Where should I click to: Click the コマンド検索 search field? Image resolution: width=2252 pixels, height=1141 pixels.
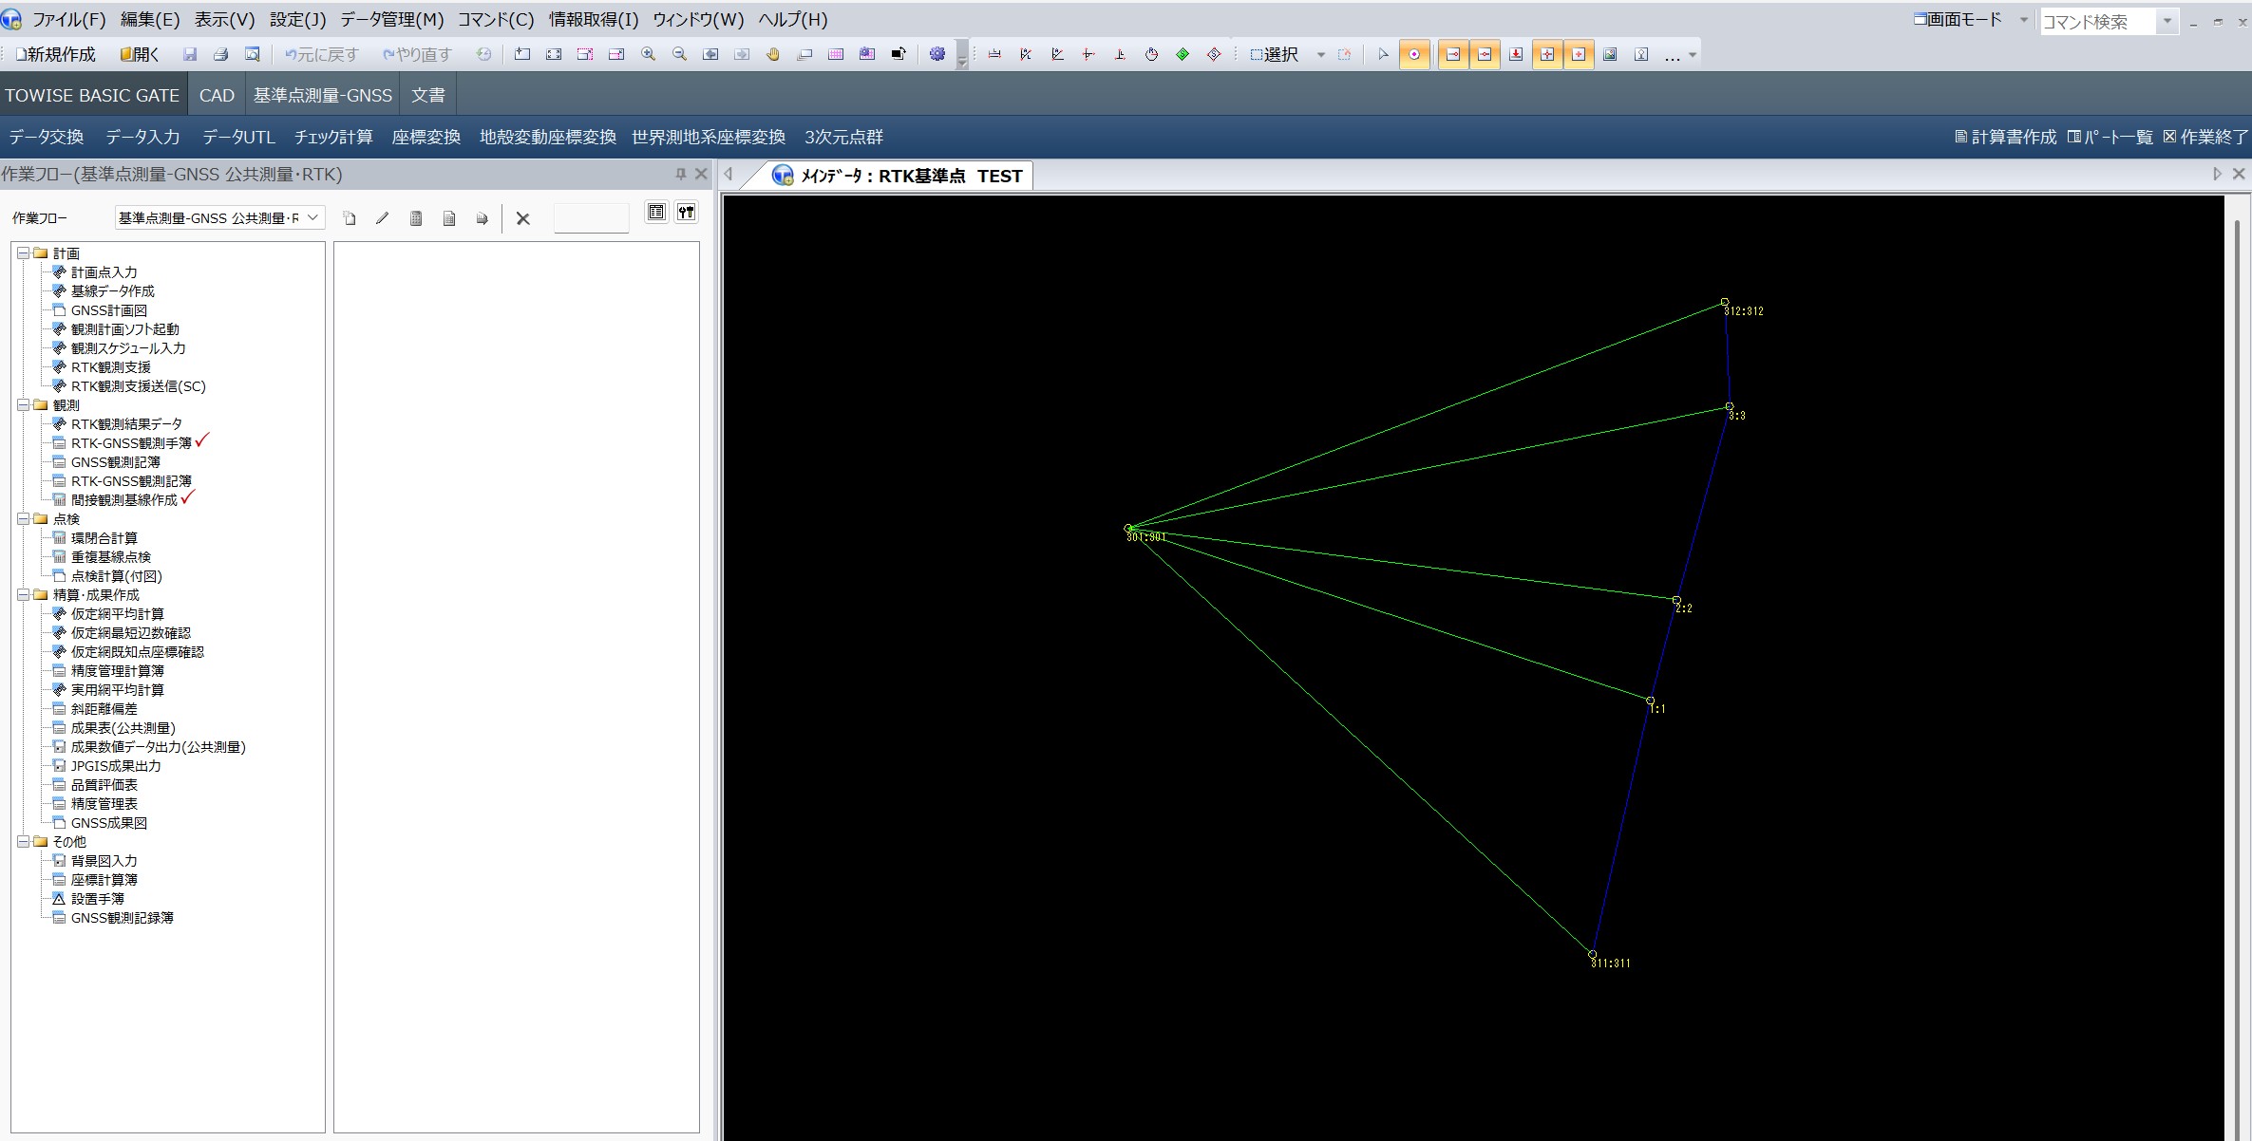coord(2097,22)
